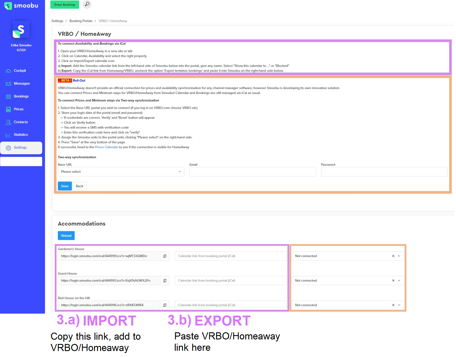
Task: Click Gardener's House portal calendar link field
Action: coord(231,256)
